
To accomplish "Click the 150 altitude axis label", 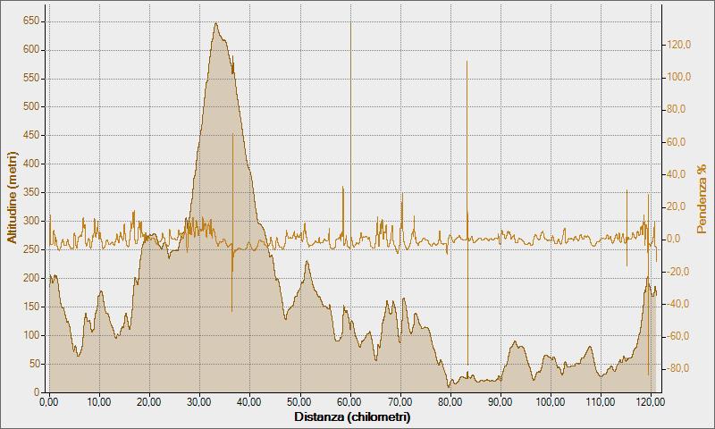I will coord(31,307).
